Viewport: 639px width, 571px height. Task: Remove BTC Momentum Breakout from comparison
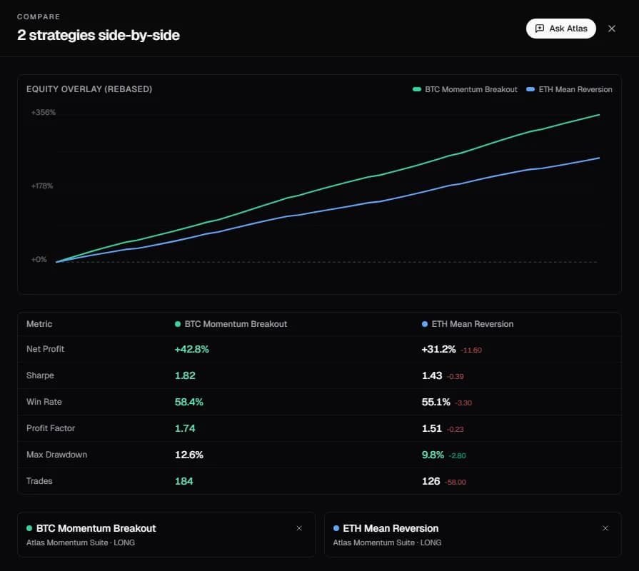pyautogui.click(x=299, y=528)
